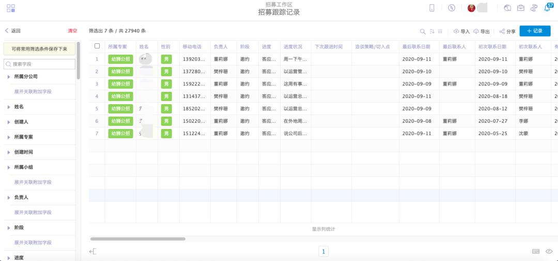Toggle the keyboard shortcut icon at bottom right
This screenshot has height=261, width=558.
pyautogui.click(x=536, y=251)
